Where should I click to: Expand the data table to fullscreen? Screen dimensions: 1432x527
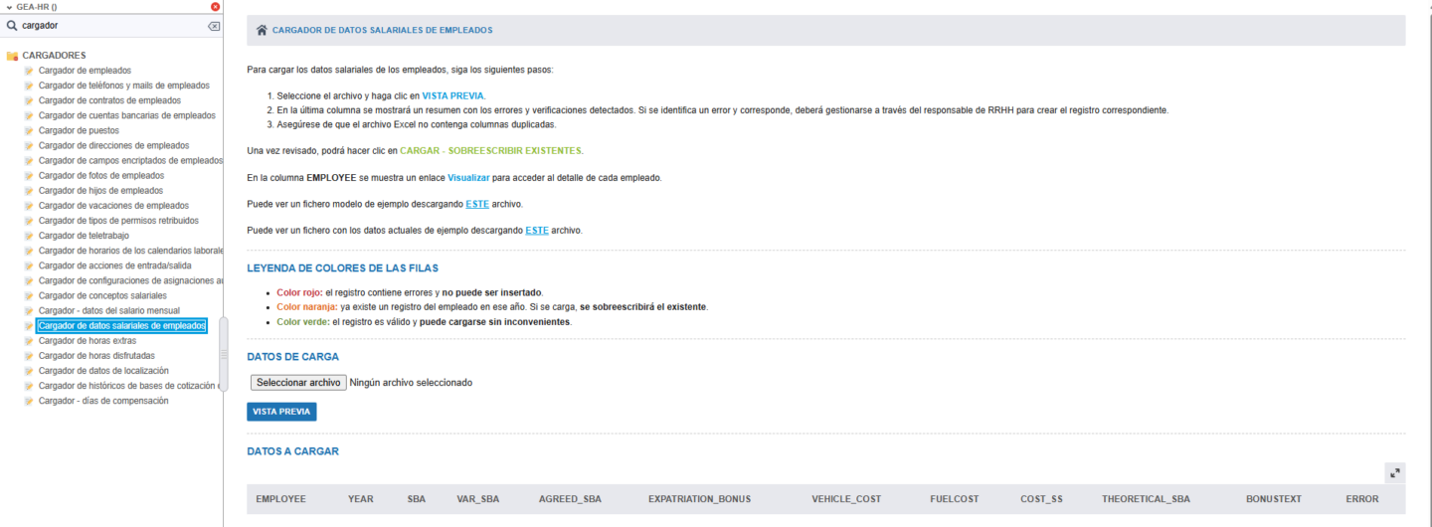(1395, 473)
